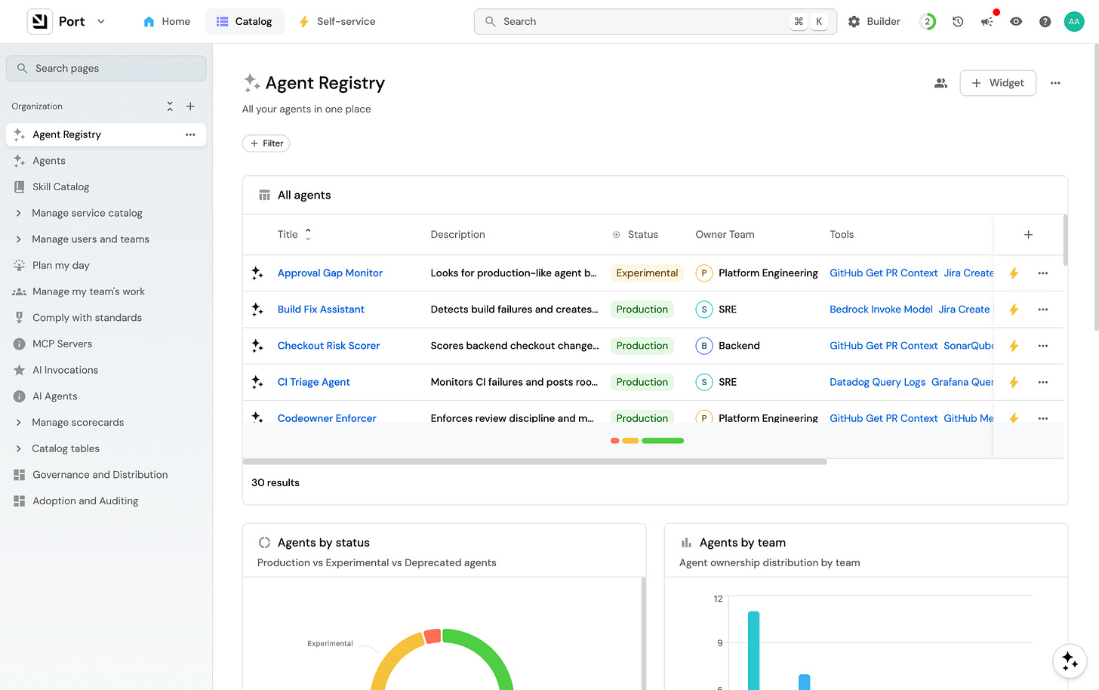Open the CI Triage Agent link

point(313,382)
